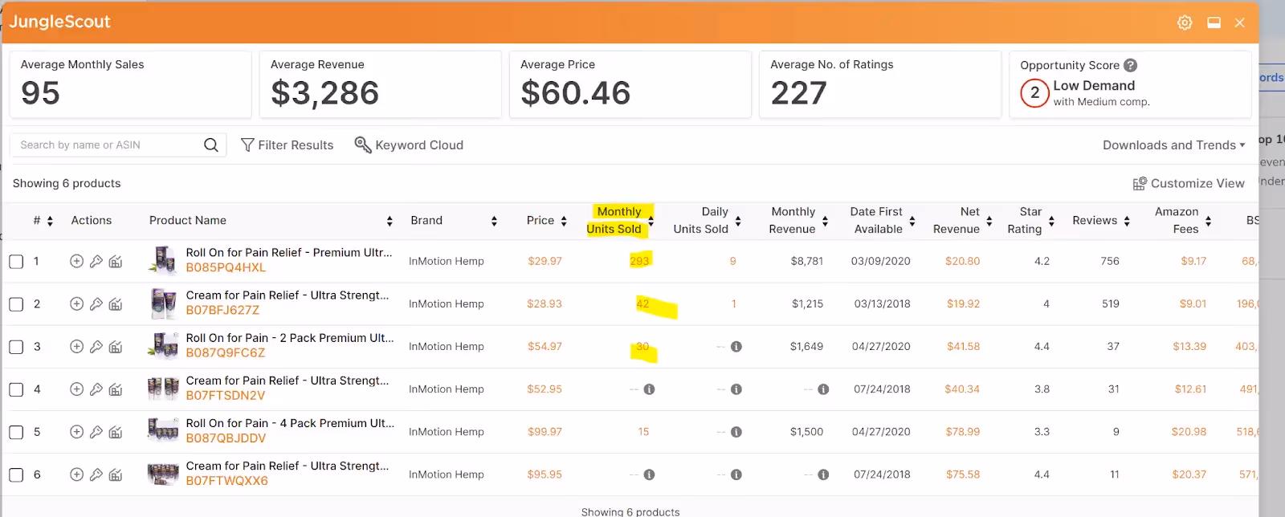Click key icon for ASIN B087Q9FC6Z

[96, 346]
